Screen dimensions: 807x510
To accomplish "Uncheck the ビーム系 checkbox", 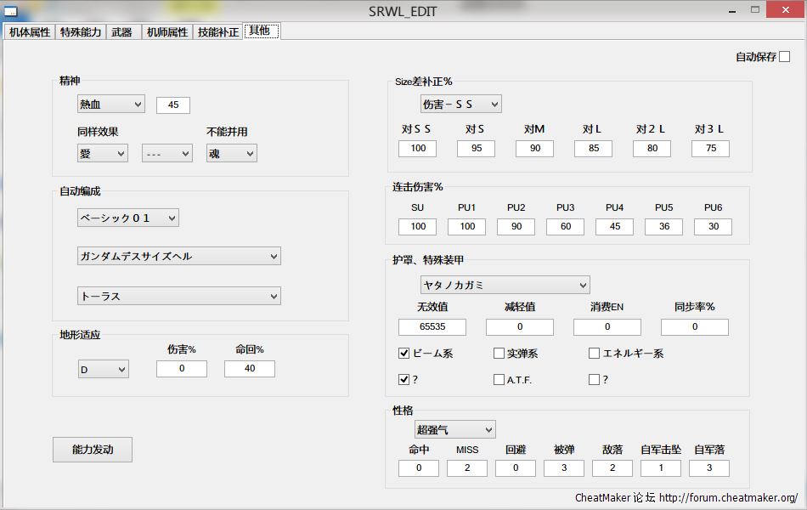I will pos(404,353).
